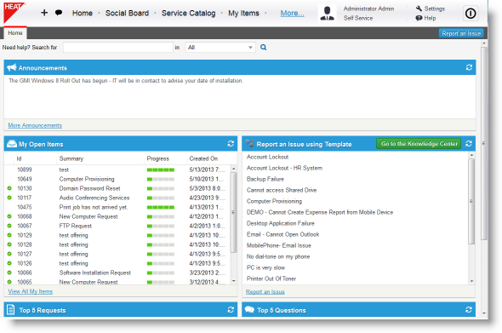Click green status icon for item 10117
This screenshot has height=333, width=502.
(9, 198)
